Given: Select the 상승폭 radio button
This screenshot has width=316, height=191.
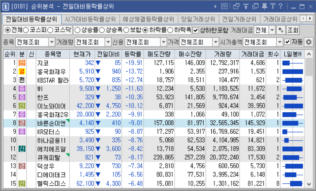Looking at the screenshot, I should (x=102, y=30).
